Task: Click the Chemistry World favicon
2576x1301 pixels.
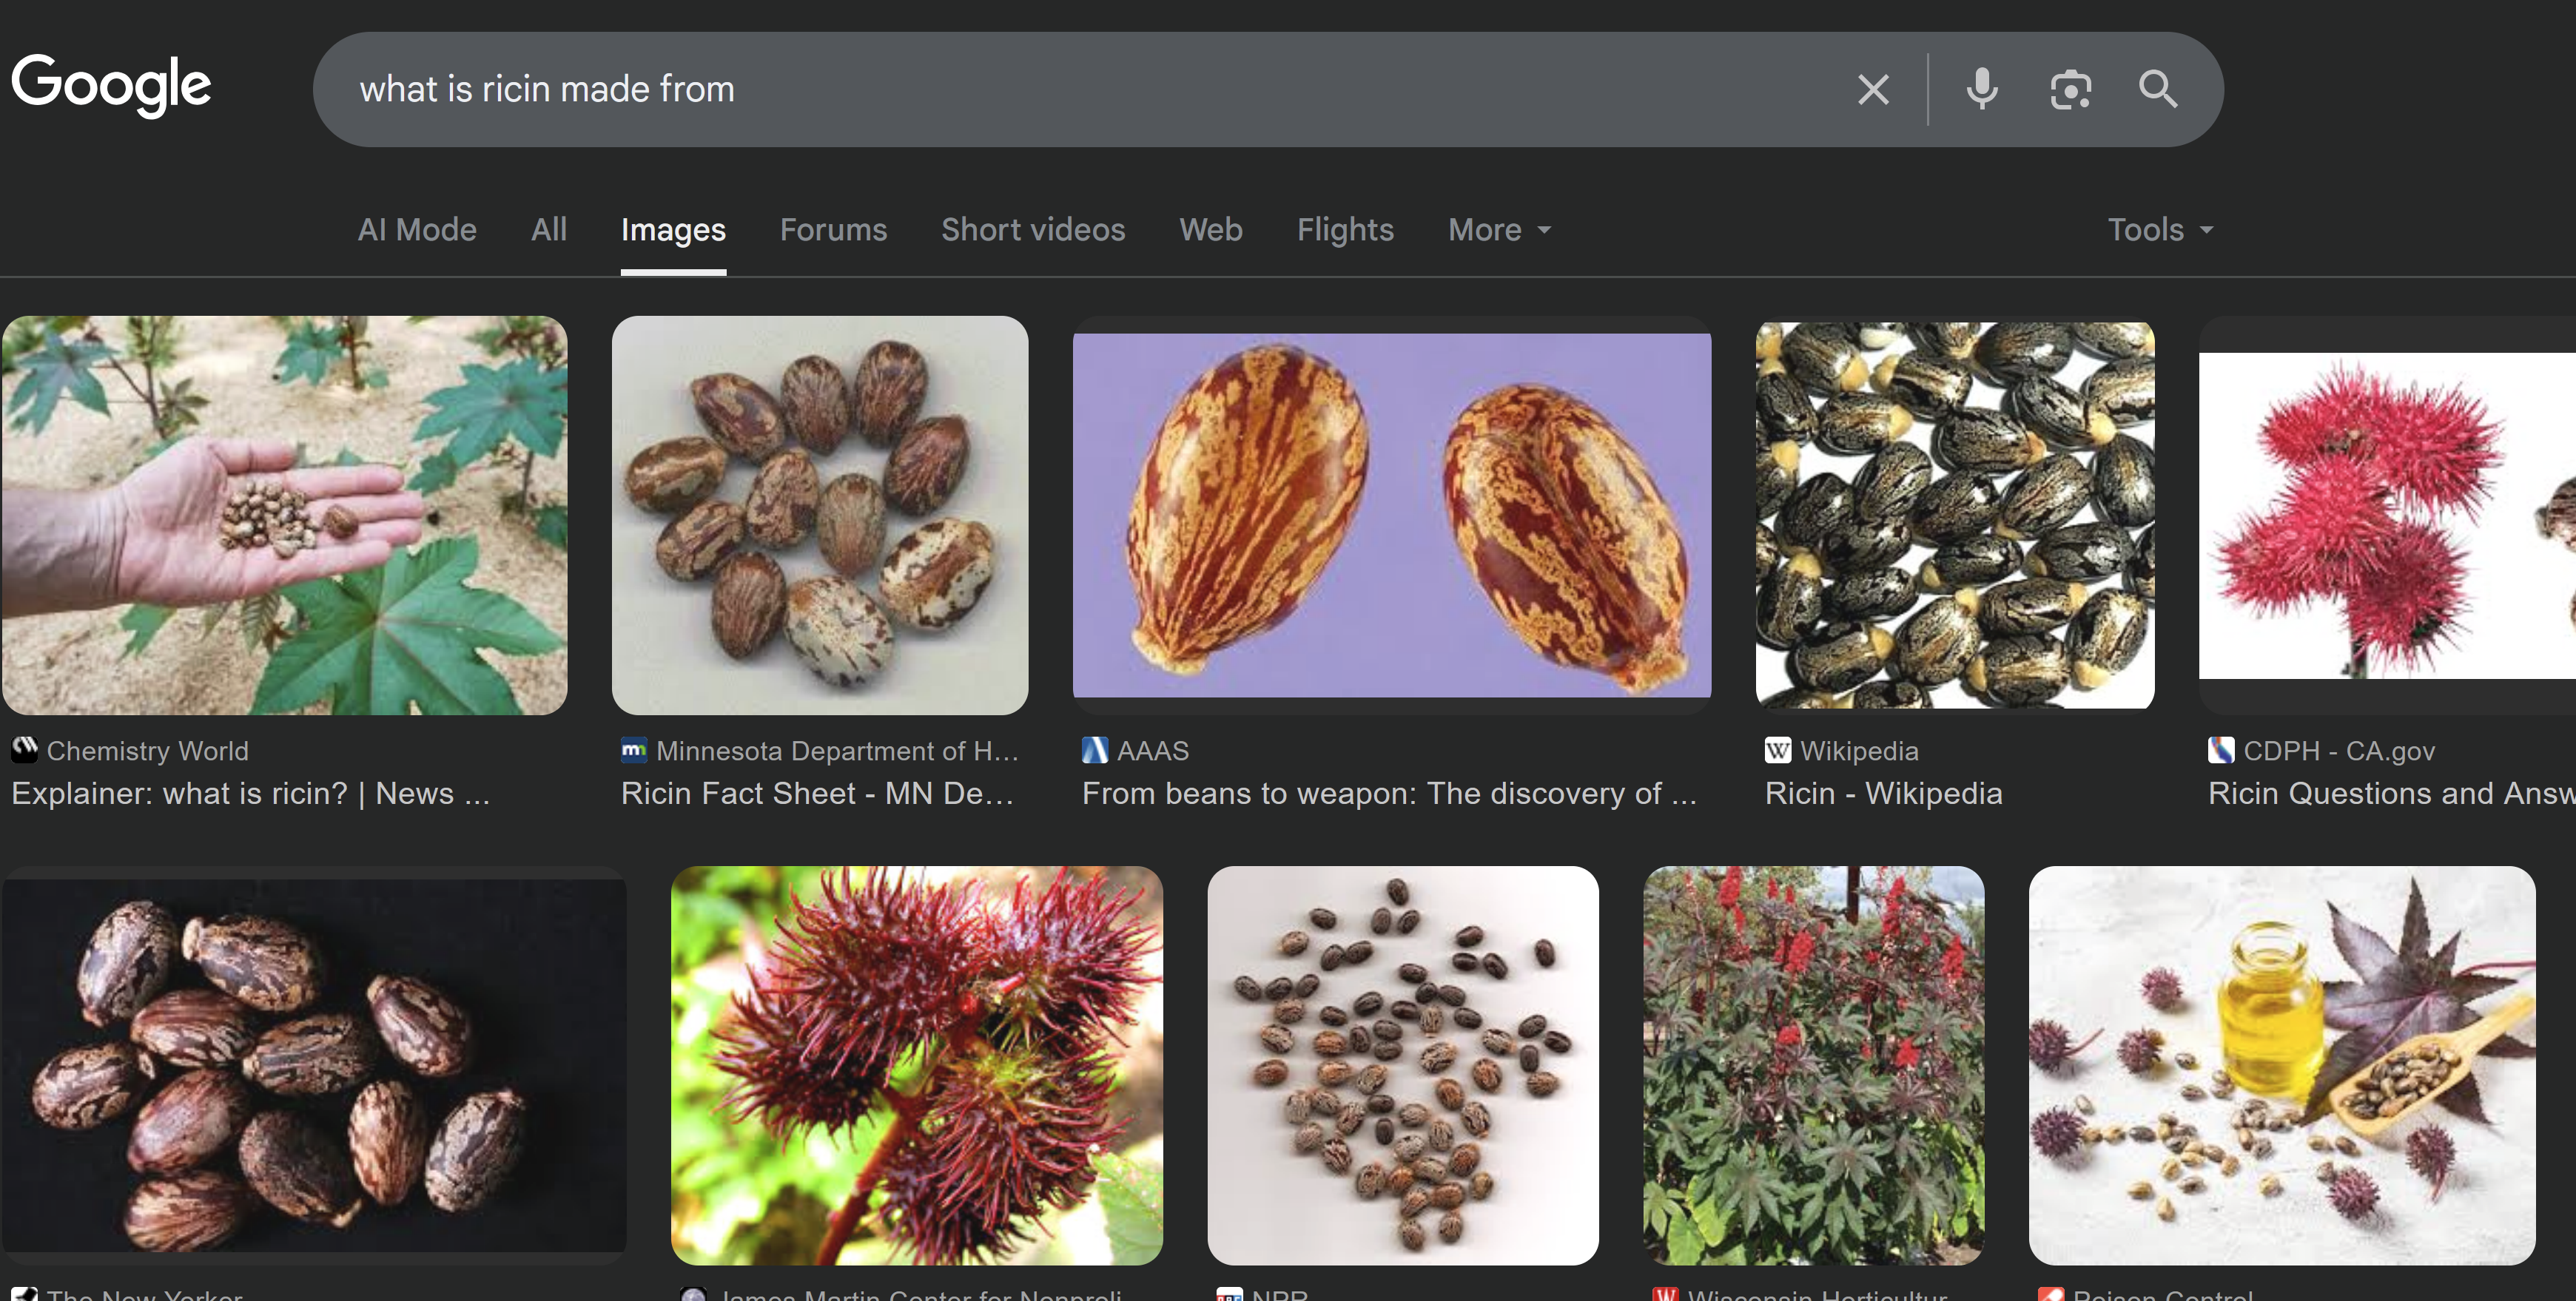Action: (x=24, y=751)
